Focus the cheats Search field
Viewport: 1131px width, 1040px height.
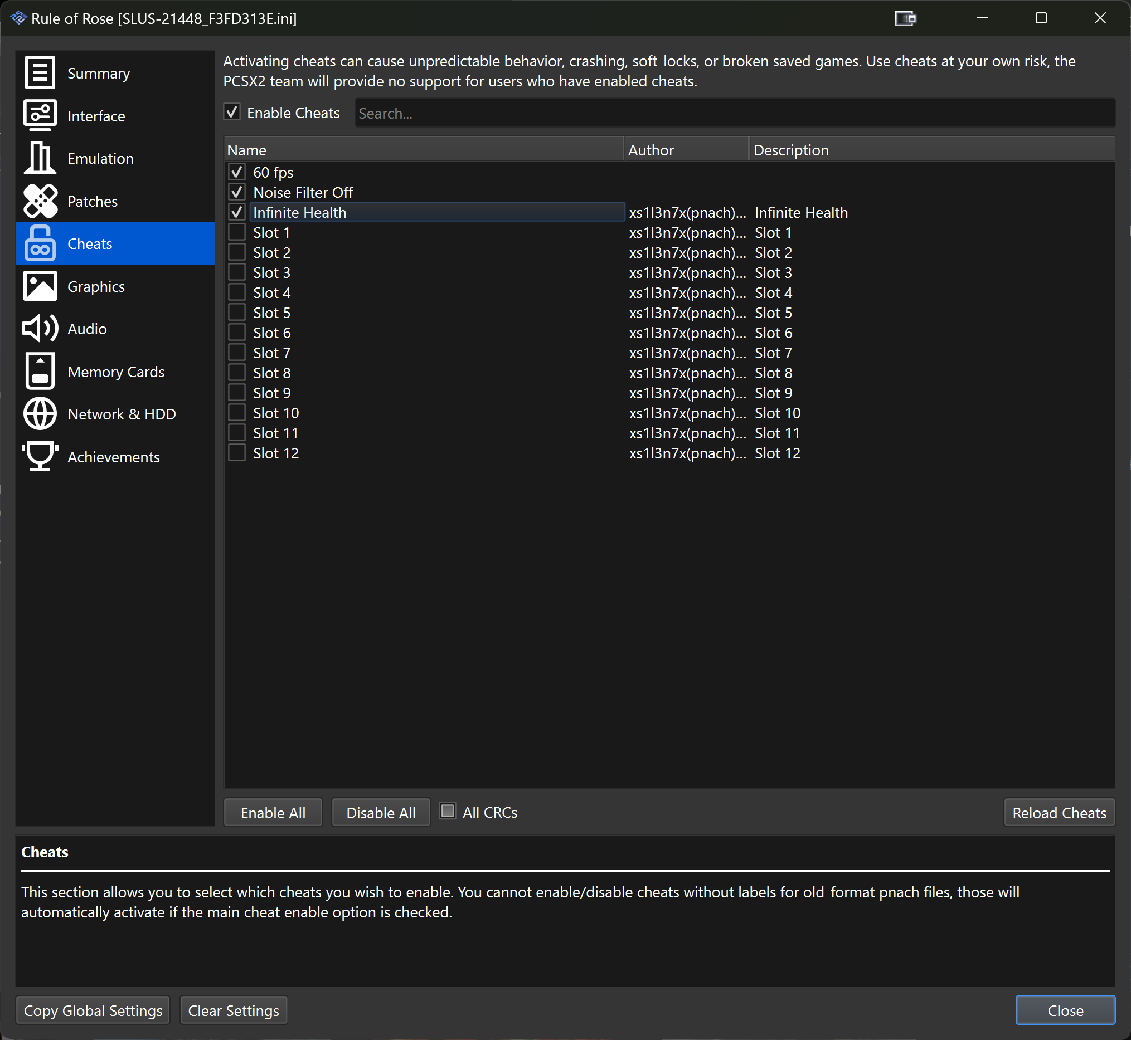tap(734, 113)
